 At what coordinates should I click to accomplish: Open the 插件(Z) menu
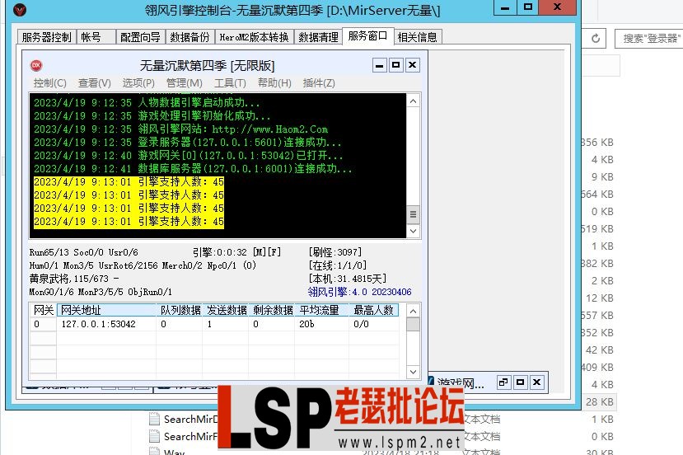point(319,82)
